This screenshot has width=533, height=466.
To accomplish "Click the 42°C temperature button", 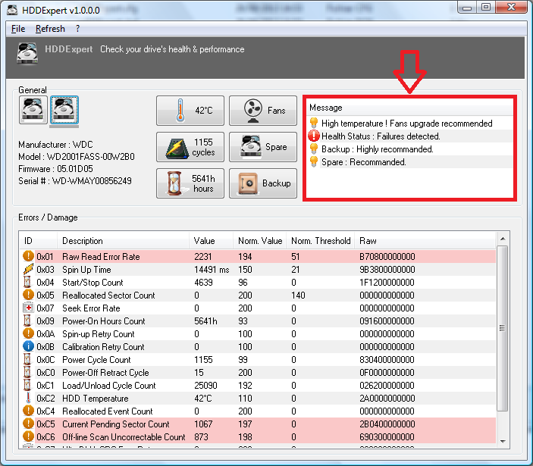I will click(190, 111).
